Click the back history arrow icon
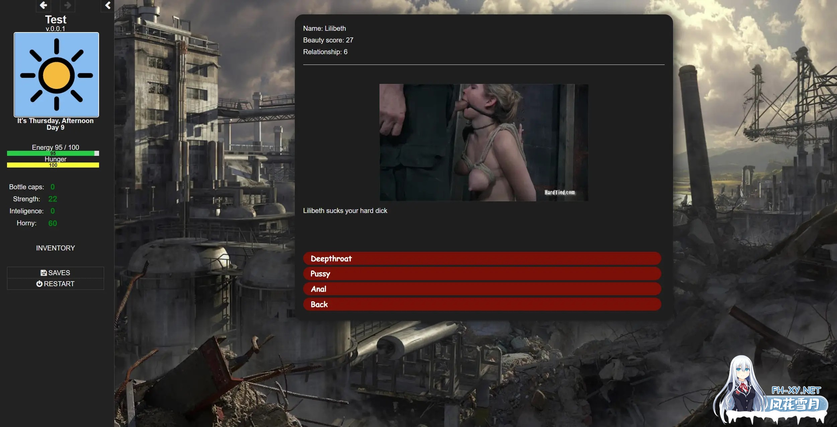837x427 pixels. [x=43, y=5]
